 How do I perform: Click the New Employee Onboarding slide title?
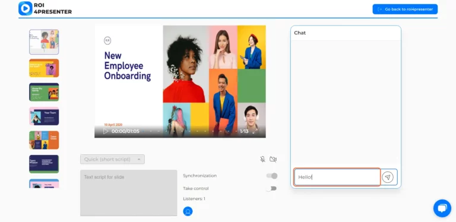pos(128,66)
